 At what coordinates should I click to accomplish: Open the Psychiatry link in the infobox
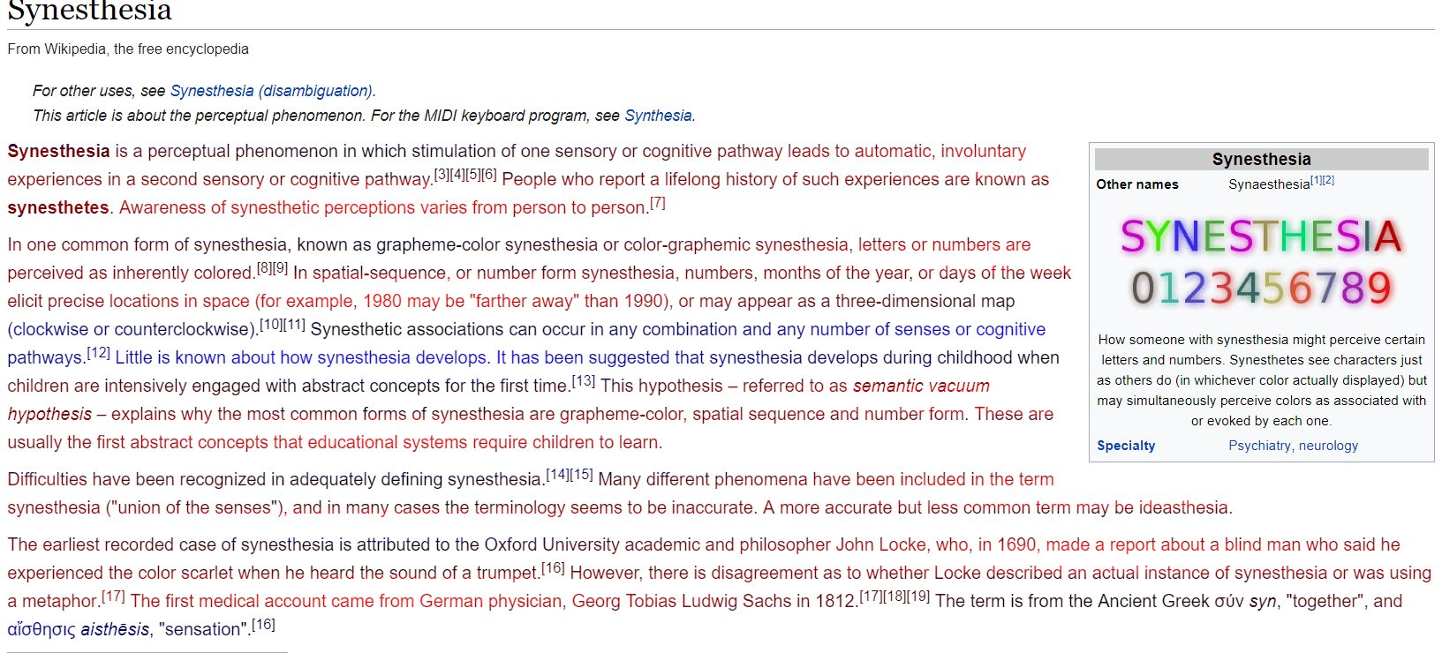pyautogui.click(x=1259, y=446)
